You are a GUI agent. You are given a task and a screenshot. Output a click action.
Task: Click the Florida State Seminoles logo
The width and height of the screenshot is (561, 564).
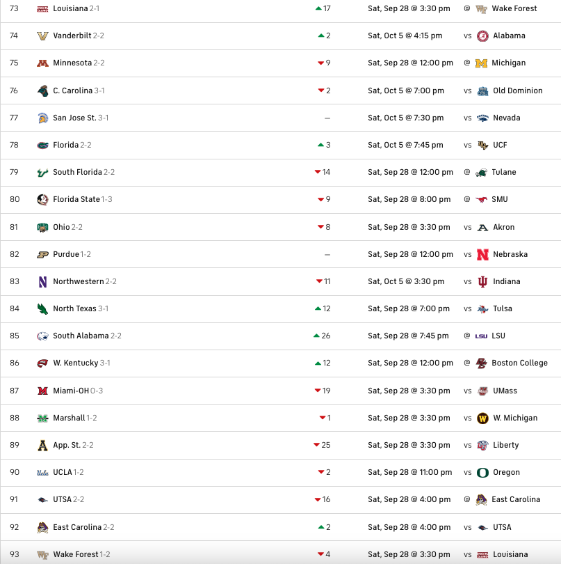(42, 200)
